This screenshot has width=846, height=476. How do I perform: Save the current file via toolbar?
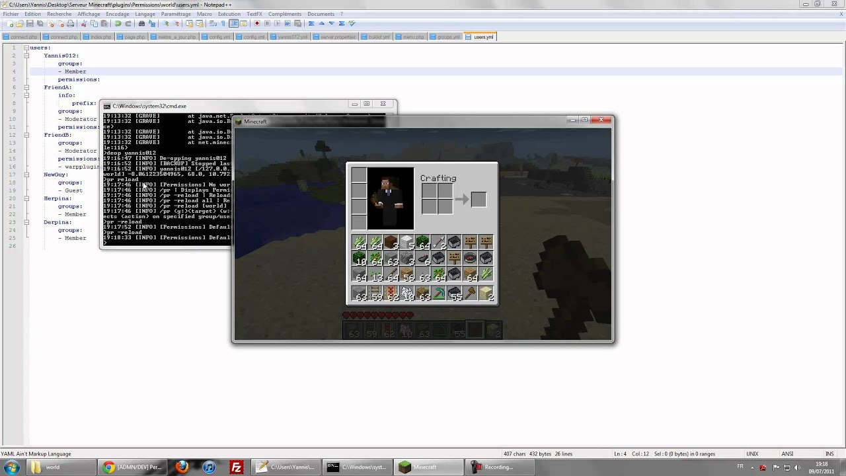(30, 24)
